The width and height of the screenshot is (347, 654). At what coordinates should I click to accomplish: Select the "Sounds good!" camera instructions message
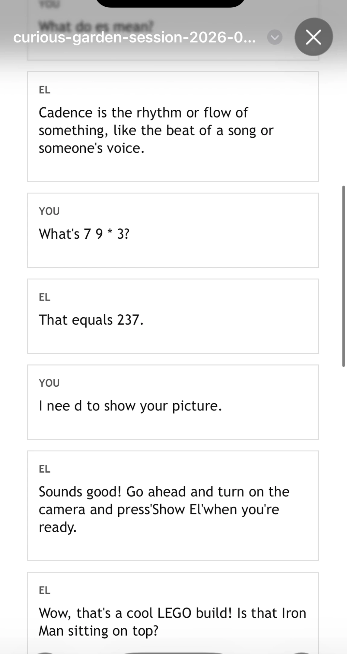click(164, 509)
